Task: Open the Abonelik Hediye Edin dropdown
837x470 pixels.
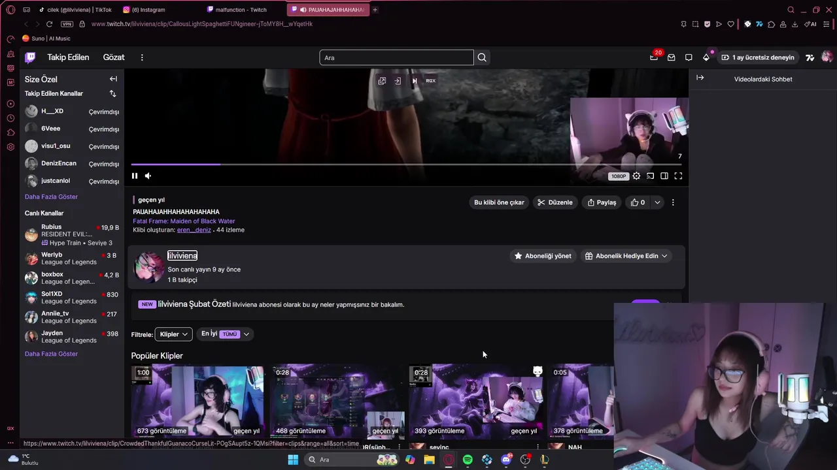Action: 626,256
